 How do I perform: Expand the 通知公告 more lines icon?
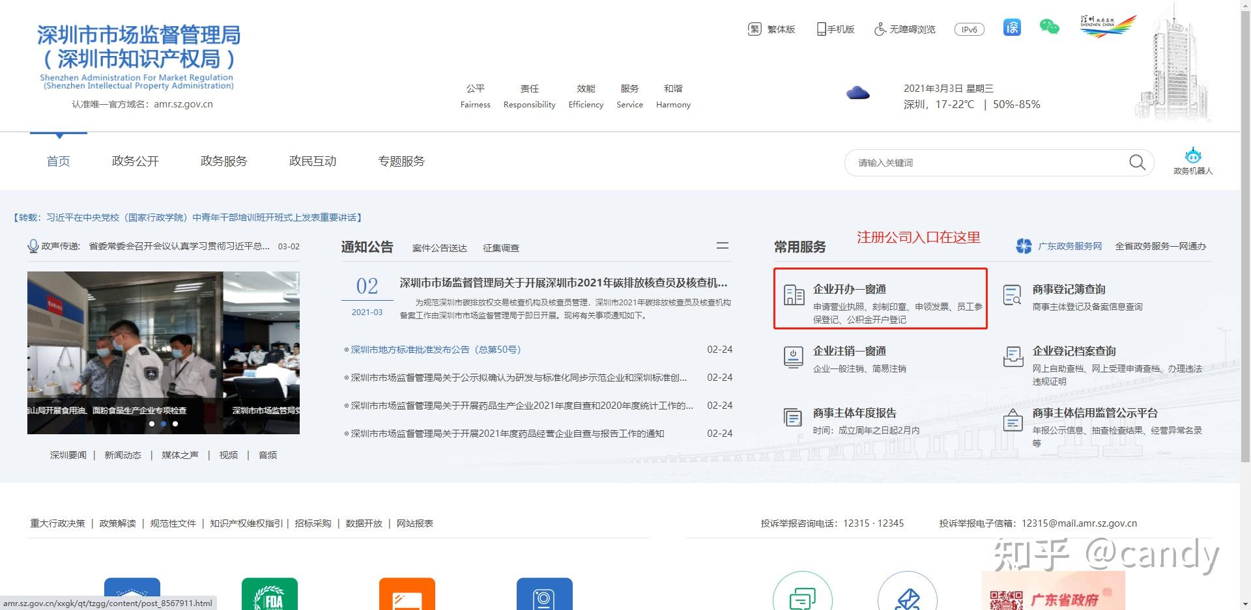click(723, 245)
